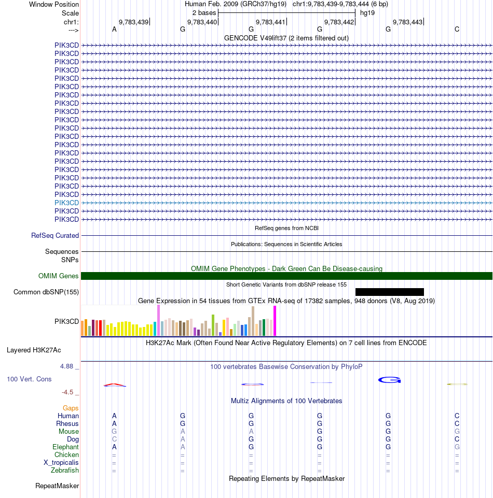Click the red A conservation logo

(115, 385)
